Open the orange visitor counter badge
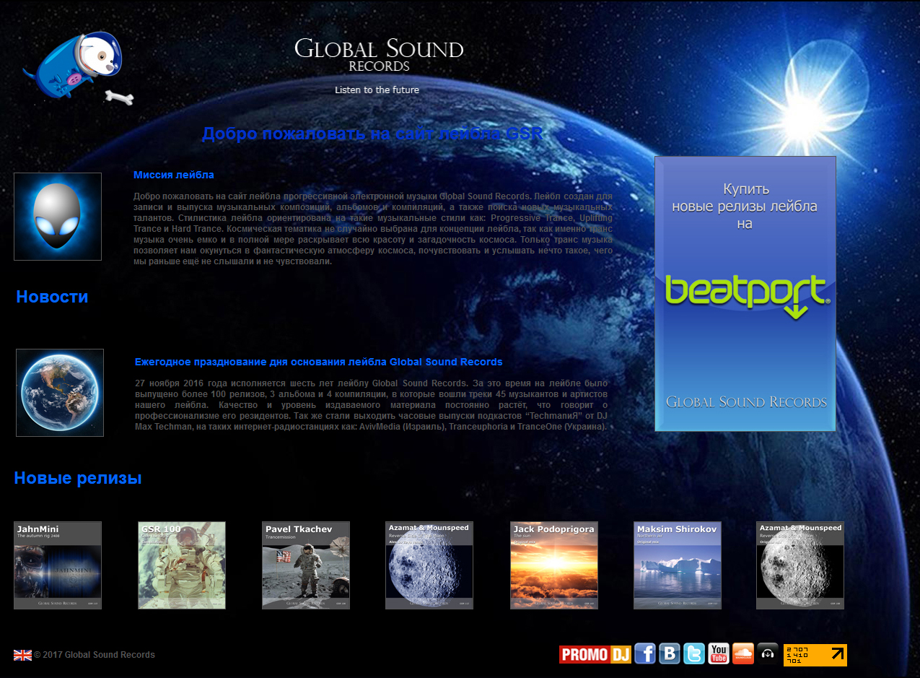The image size is (920, 678). click(x=815, y=655)
